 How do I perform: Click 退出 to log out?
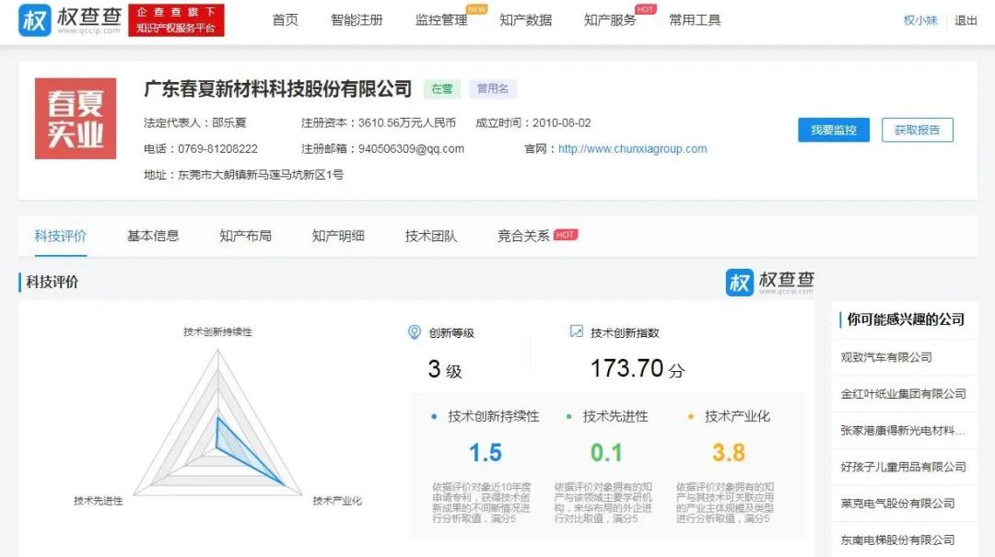pyautogui.click(x=965, y=19)
